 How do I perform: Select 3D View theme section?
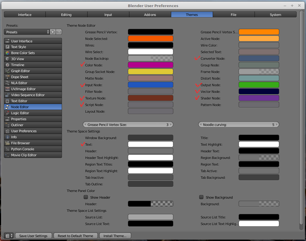point(33,59)
